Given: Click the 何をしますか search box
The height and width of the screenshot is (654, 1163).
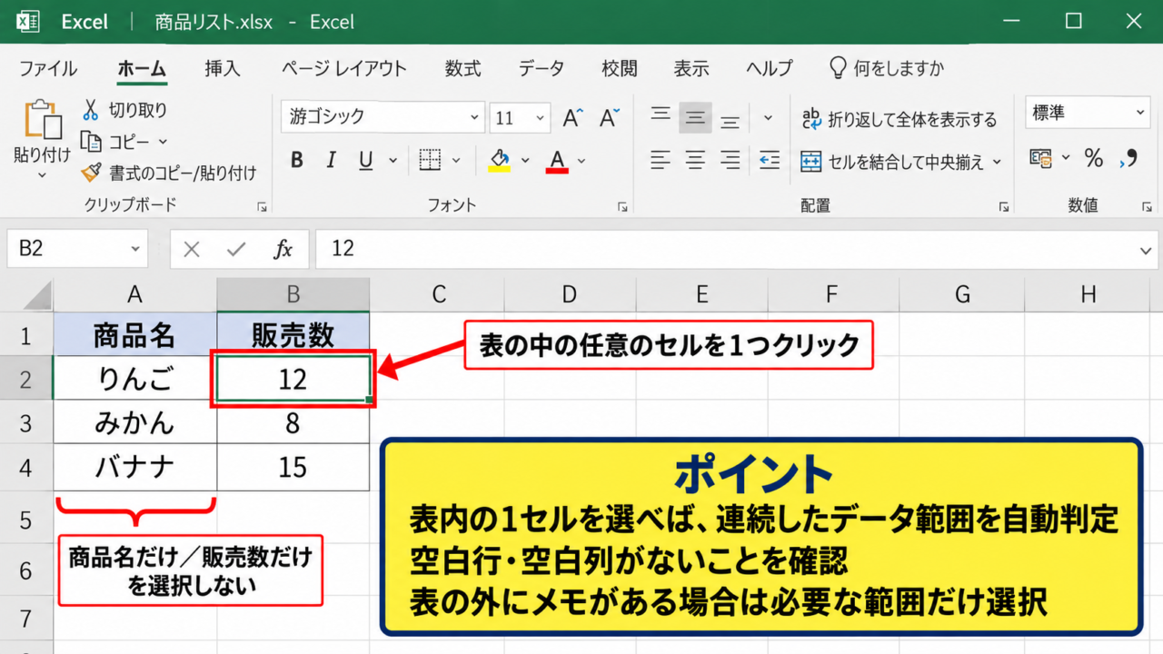Looking at the screenshot, I should click(887, 68).
